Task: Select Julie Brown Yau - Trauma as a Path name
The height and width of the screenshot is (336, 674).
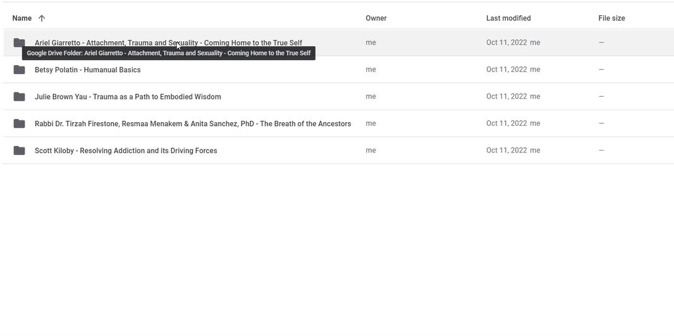Action: tap(128, 97)
